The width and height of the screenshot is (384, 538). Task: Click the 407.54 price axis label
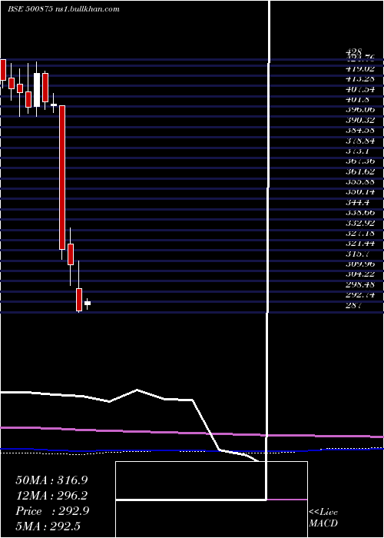pyautogui.click(x=360, y=89)
